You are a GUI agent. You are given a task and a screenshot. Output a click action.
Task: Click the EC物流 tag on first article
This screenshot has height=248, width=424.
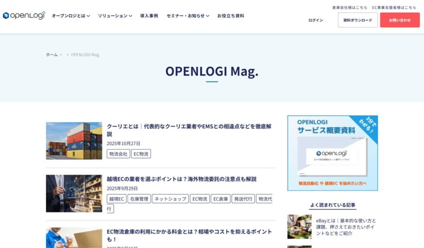coord(141,154)
